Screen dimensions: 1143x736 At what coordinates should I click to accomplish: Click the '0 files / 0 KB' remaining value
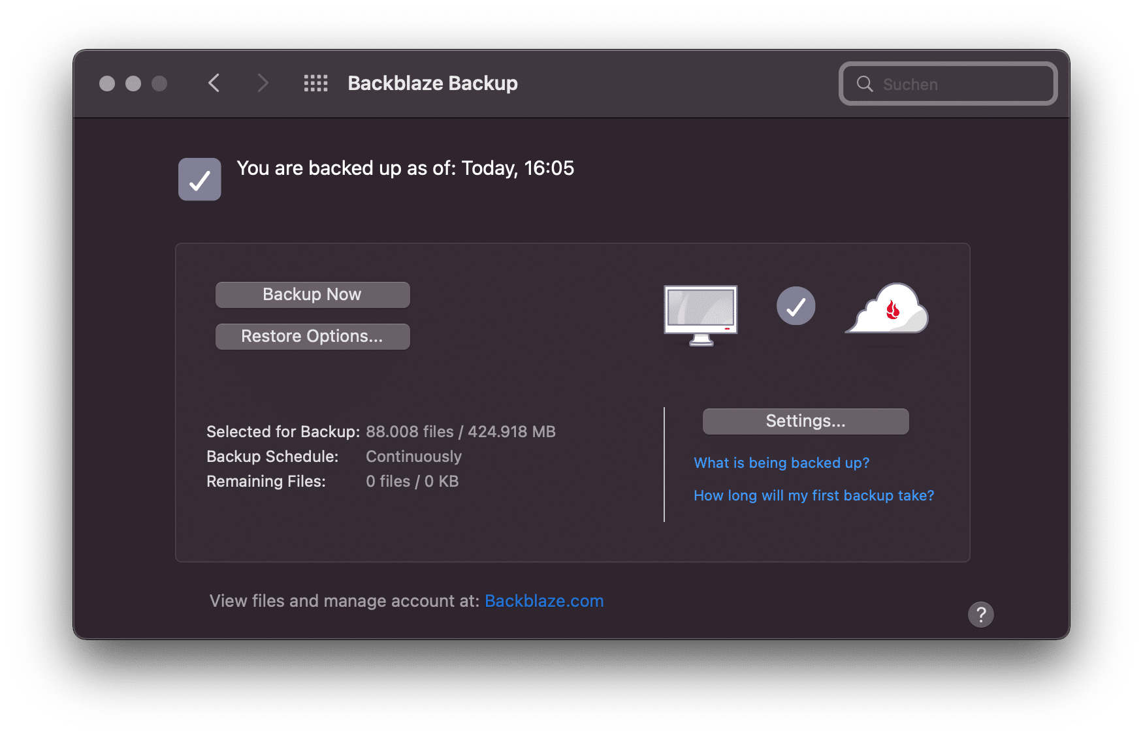tap(412, 481)
